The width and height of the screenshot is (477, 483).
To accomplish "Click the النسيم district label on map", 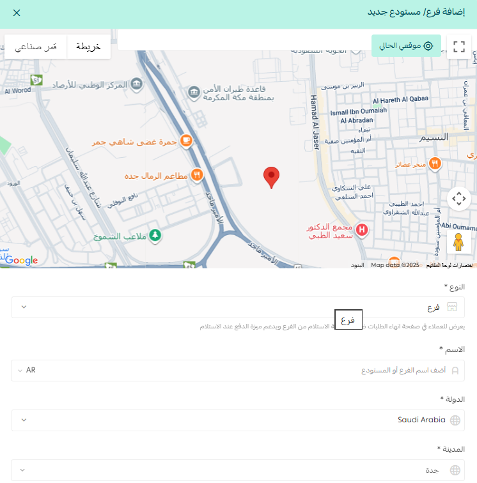I will [434, 137].
